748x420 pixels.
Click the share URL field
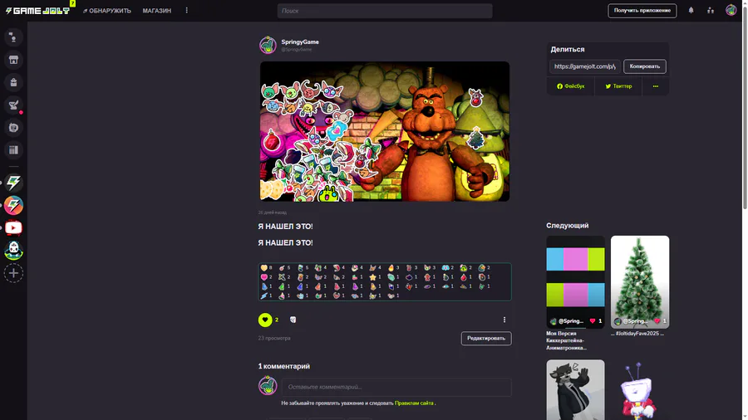(x=585, y=66)
